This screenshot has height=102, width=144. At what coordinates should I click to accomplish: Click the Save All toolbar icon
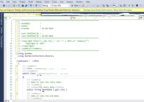[x=26, y=6]
